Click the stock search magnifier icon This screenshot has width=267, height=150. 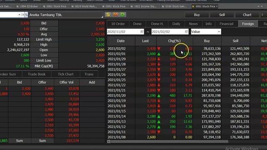pyautogui.click(x=26, y=15)
